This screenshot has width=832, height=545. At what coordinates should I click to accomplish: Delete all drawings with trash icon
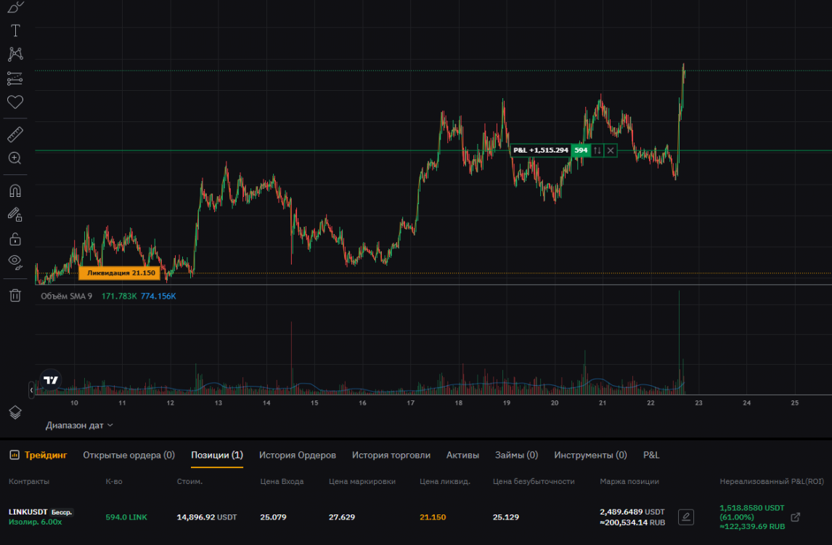15,295
